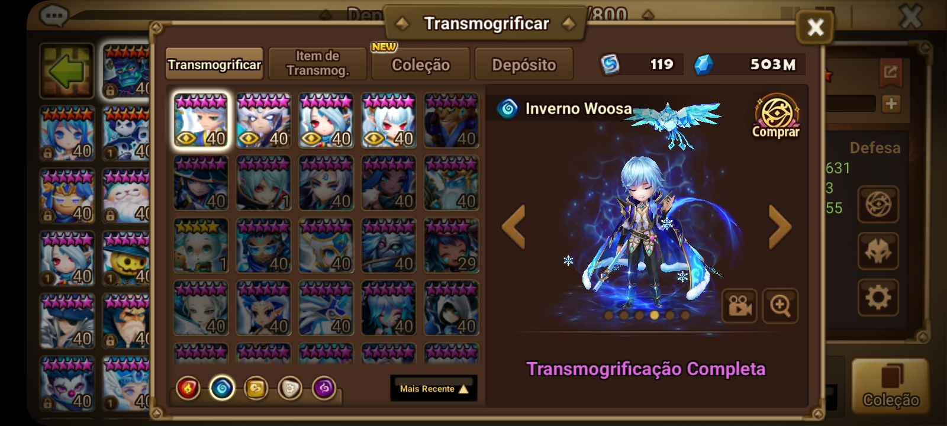Toggle the dark attribute filter
Screen dimensions: 947x426
[324, 389]
